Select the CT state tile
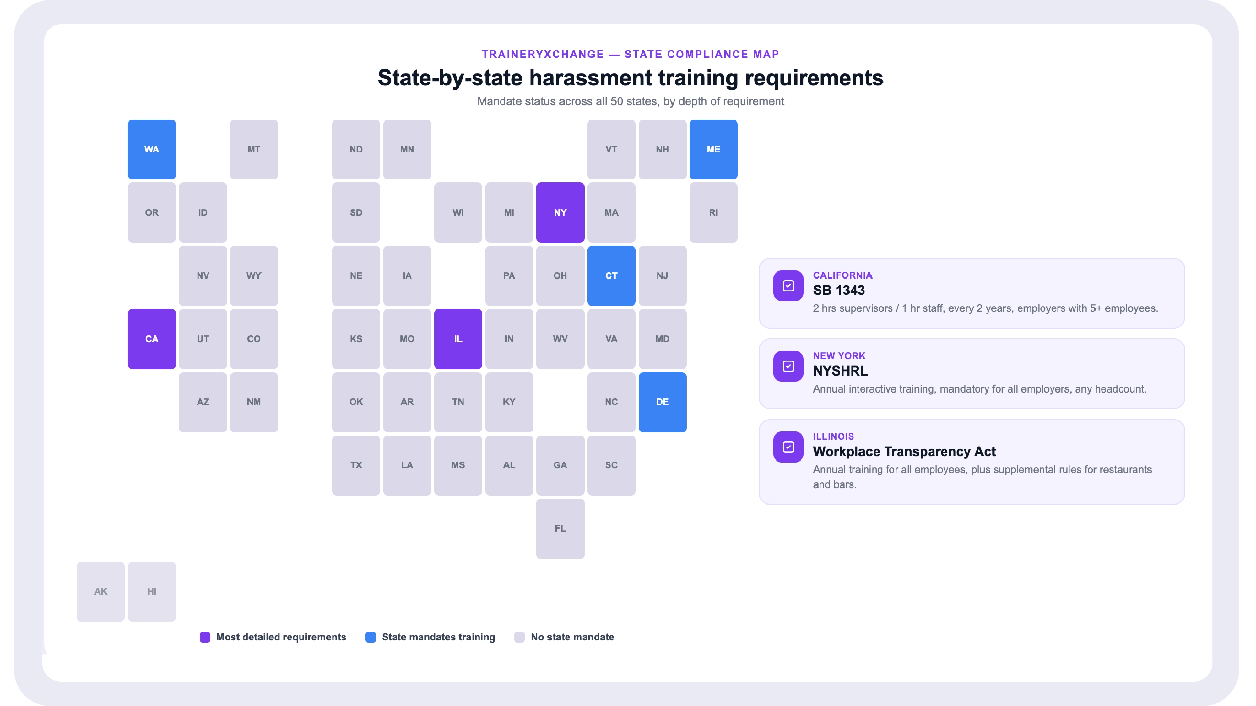Screen dimensions: 1256x706 [611, 276]
